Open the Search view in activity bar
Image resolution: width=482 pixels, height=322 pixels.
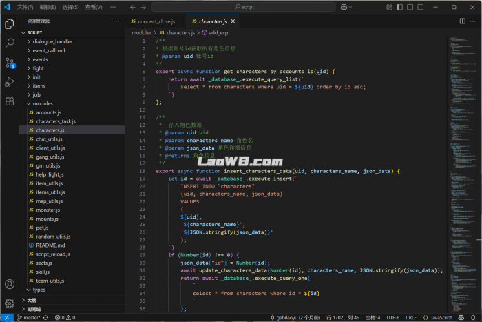click(10, 43)
